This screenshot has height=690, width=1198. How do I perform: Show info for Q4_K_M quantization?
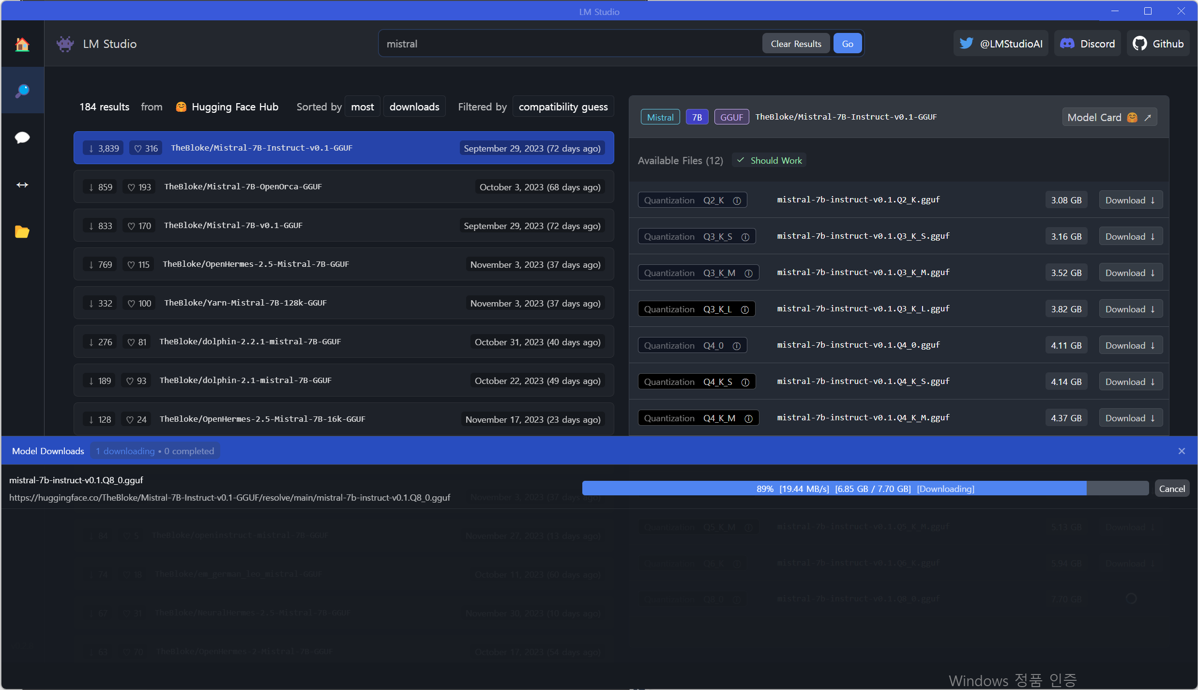pyautogui.click(x=748, y=418)
